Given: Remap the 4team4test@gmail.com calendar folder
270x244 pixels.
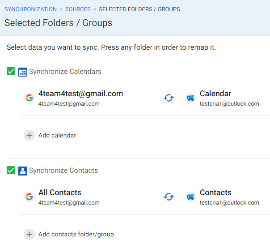Looking at the screenshot, I should tap(80, 94).
